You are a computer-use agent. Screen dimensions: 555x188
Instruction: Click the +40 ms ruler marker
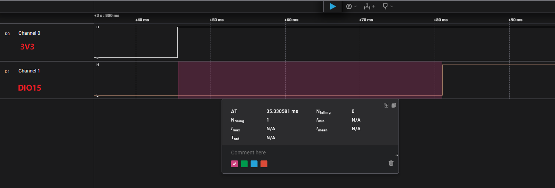142,20
